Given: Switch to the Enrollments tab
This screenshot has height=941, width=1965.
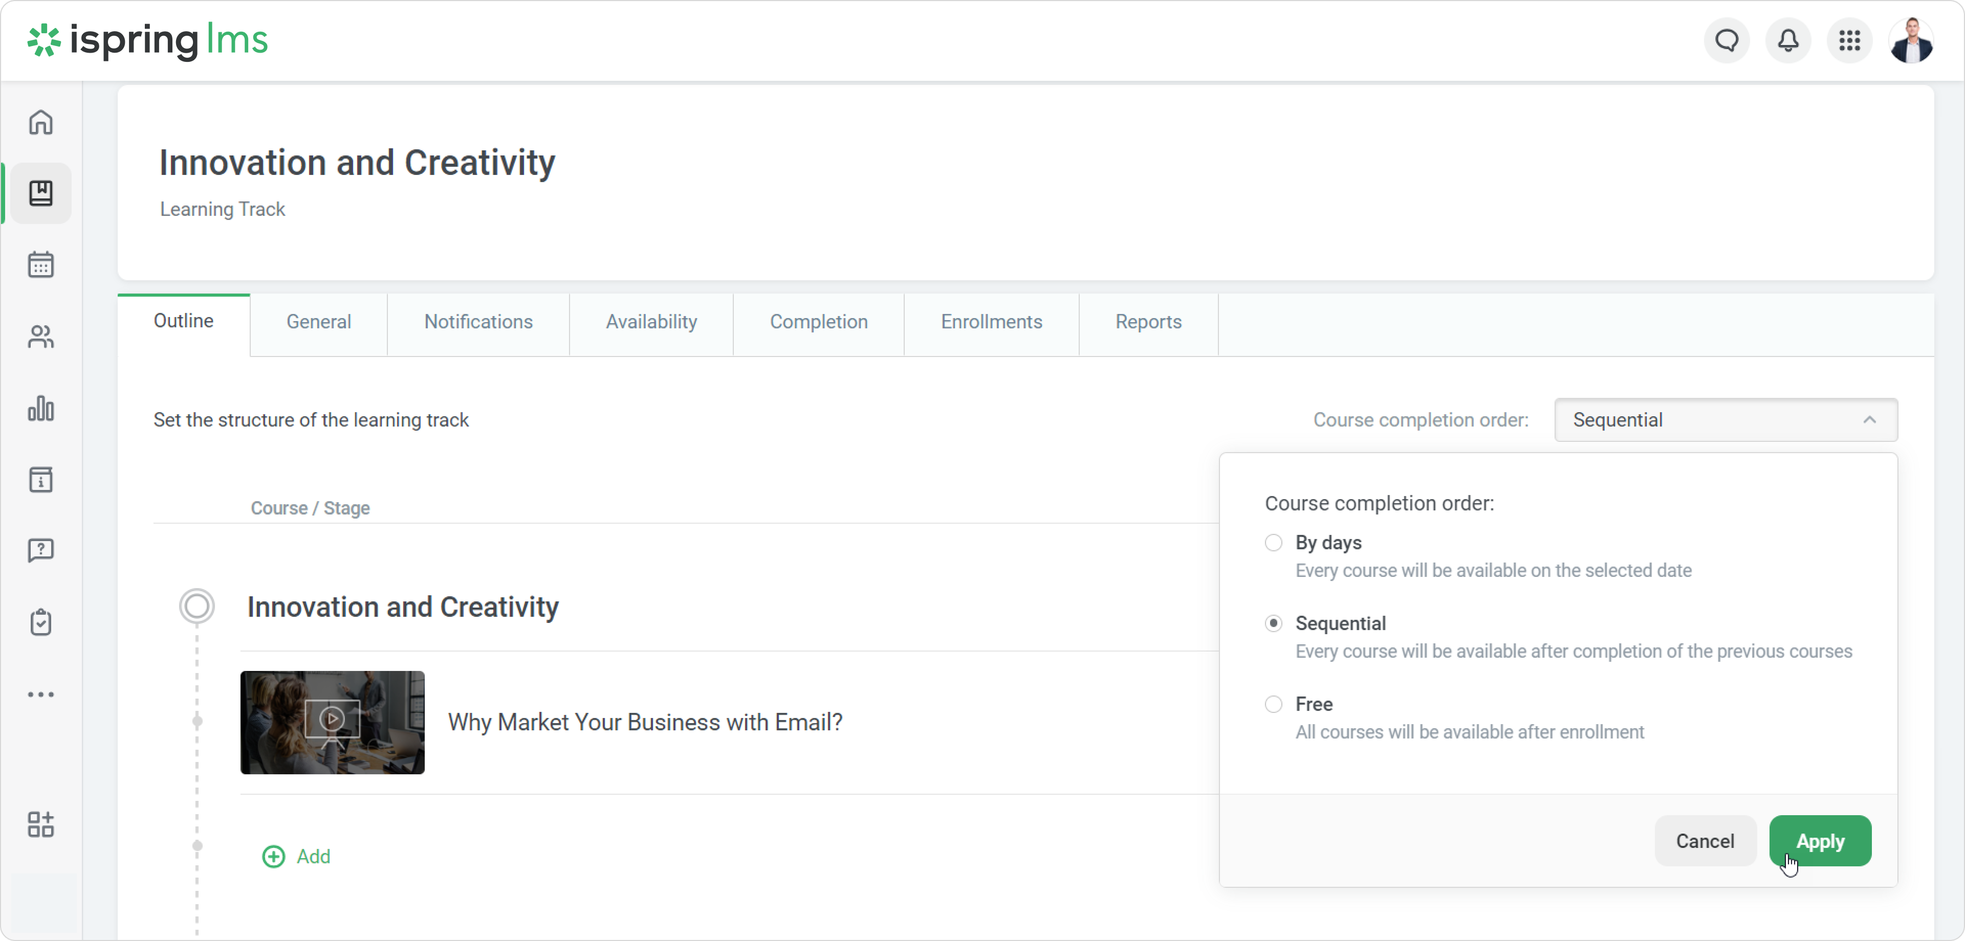Looking at the screenshot, I should pos(991,322).
